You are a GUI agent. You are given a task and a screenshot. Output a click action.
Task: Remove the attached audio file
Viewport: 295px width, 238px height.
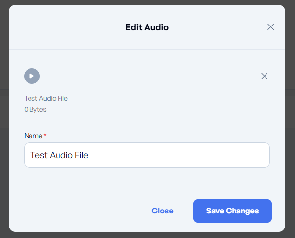tap(264, 76)
